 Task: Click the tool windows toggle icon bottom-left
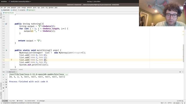click(1, 103)
